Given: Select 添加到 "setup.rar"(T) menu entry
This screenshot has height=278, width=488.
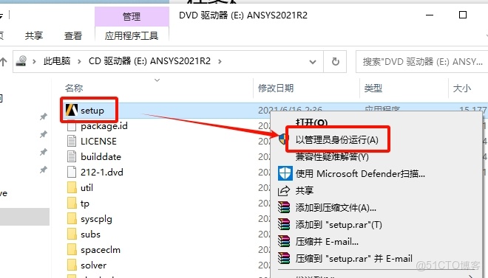Looking at the screenshot, I should [x=339, y=224].
